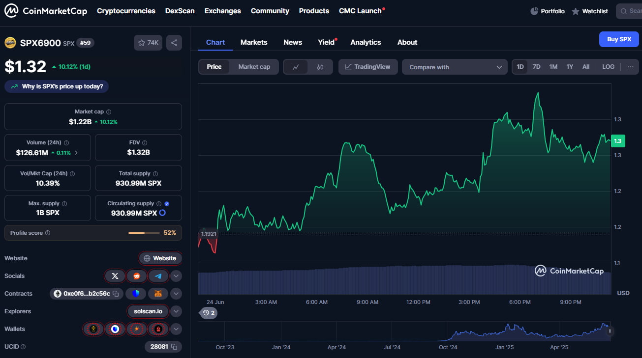Open the TradingView chart button
Screen dimensions: 642x358
[x=367, y=67]
